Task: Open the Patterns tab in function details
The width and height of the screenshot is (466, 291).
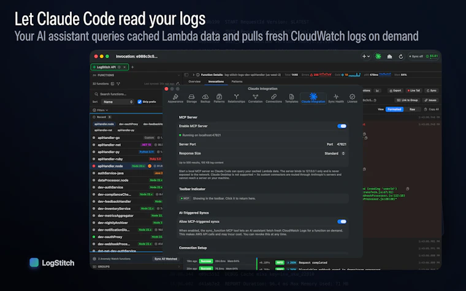Action: point(237,81)
